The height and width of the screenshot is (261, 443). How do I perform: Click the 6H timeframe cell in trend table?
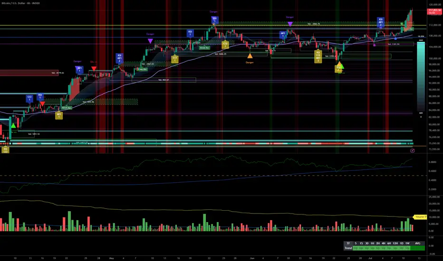(389, 243)
